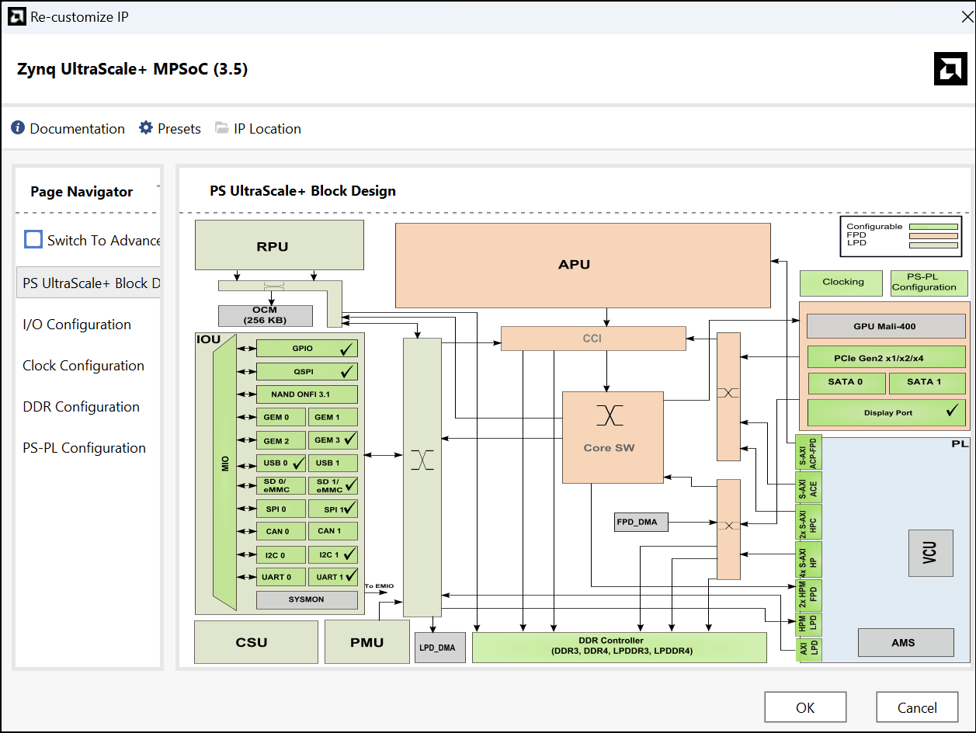
Task: Click the OK button
Action: 805,707
